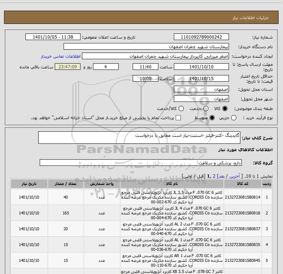Click the requester field اصغر میرزایی
The height and width of the screenshot is (274, 283).
click(155, 56)
